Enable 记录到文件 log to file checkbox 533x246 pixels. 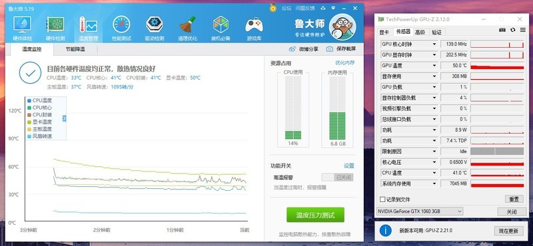pyautogui.click(x=382, y=199)
